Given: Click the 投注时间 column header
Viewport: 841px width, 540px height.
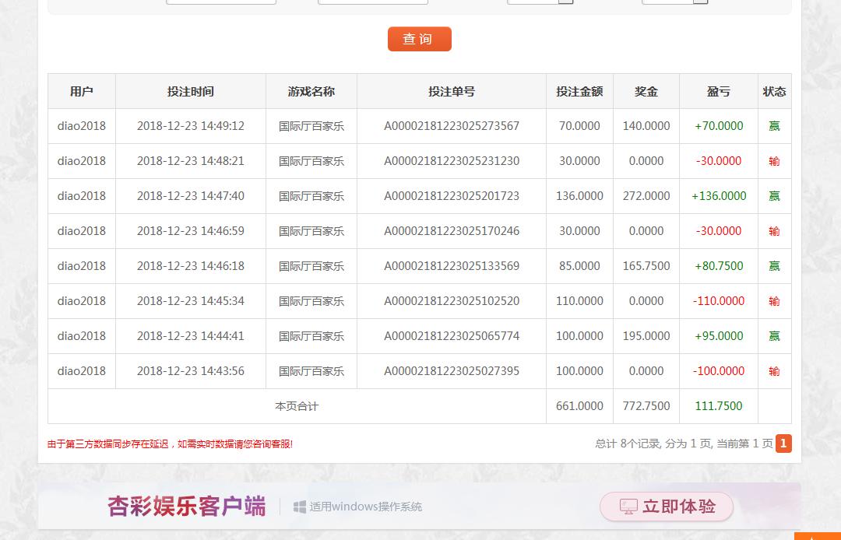Looking at the screenshot, I should [191, 92].
